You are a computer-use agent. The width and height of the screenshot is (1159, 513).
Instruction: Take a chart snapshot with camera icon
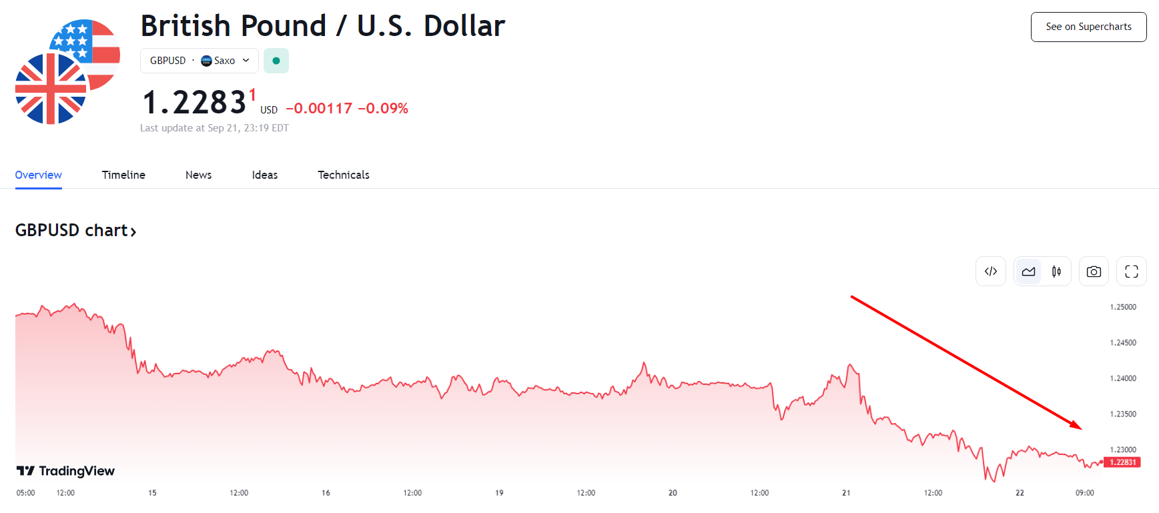point(1094,272)
